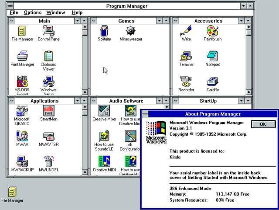
Task: Restore minimized File Manager desktop icon
Action: [x=12, y=194]
